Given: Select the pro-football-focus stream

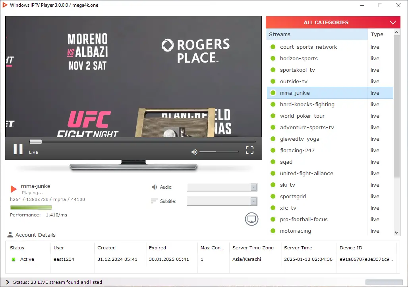Looking at the screenshot, I should coord(330,219).
